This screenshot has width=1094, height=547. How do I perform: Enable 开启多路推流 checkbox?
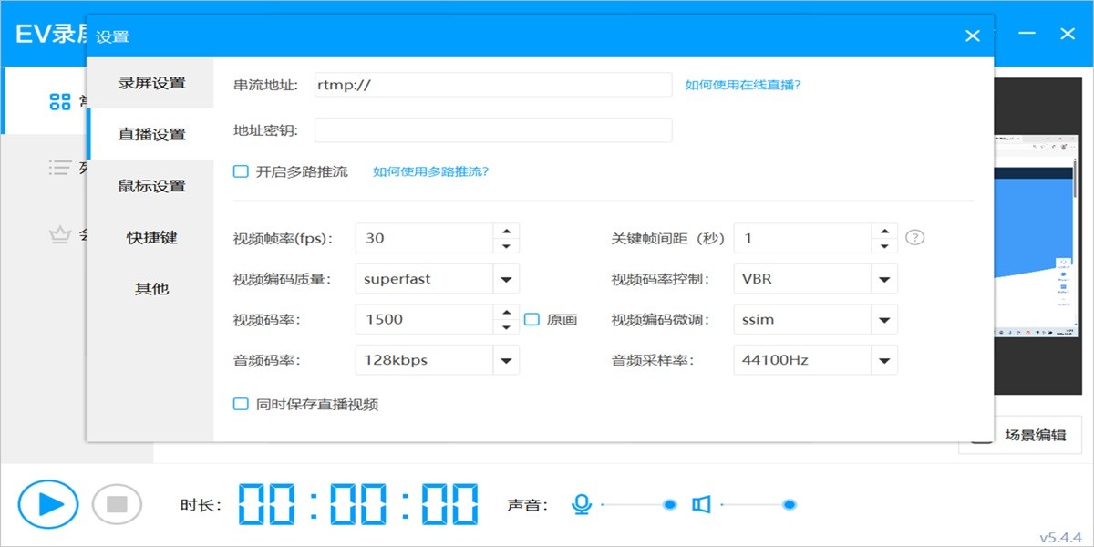pyautogui.click(x=241, y=170)
